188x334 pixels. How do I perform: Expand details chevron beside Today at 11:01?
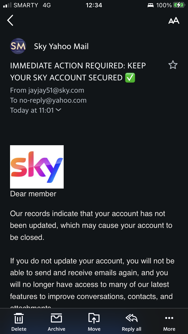point(58,110)
